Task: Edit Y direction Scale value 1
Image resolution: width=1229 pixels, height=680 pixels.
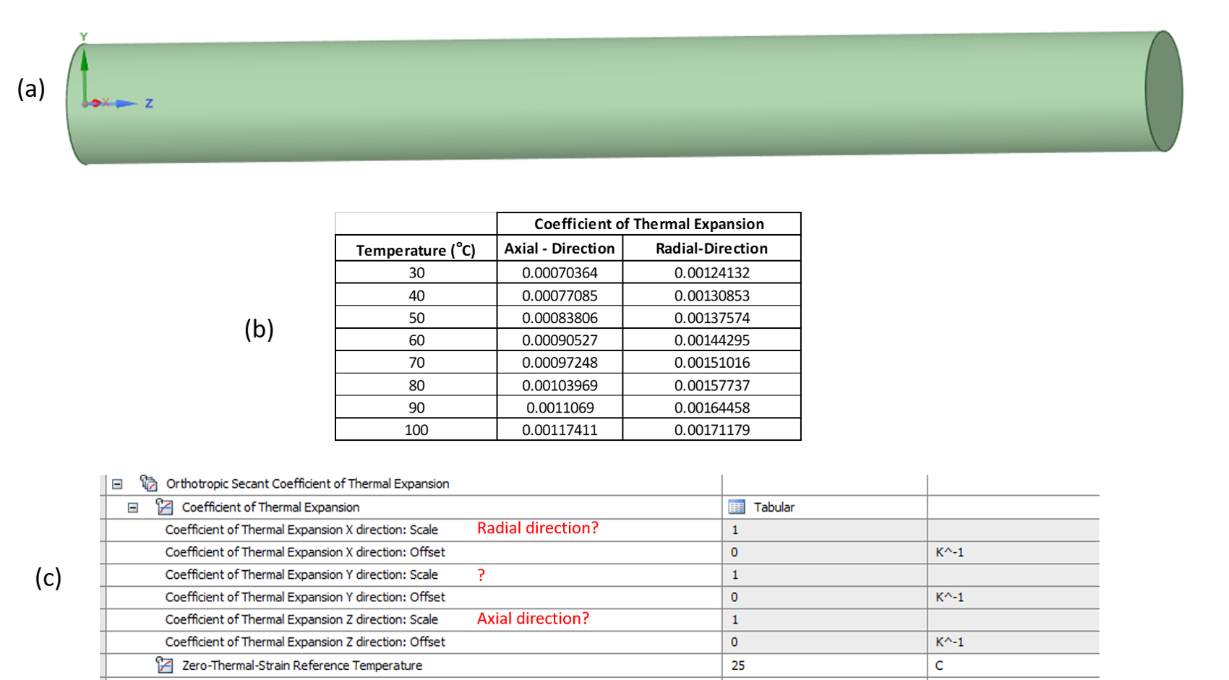Action: tap(824, 574)
